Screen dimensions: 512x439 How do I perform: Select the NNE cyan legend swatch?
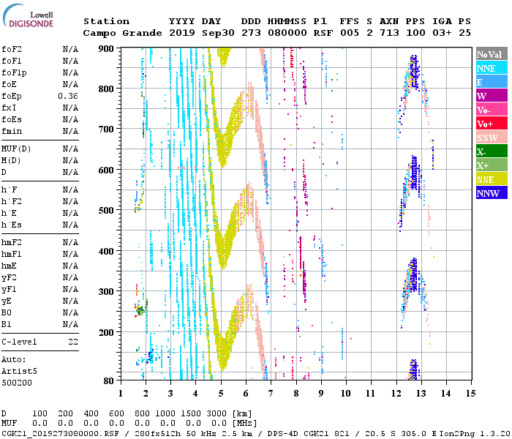492,68
